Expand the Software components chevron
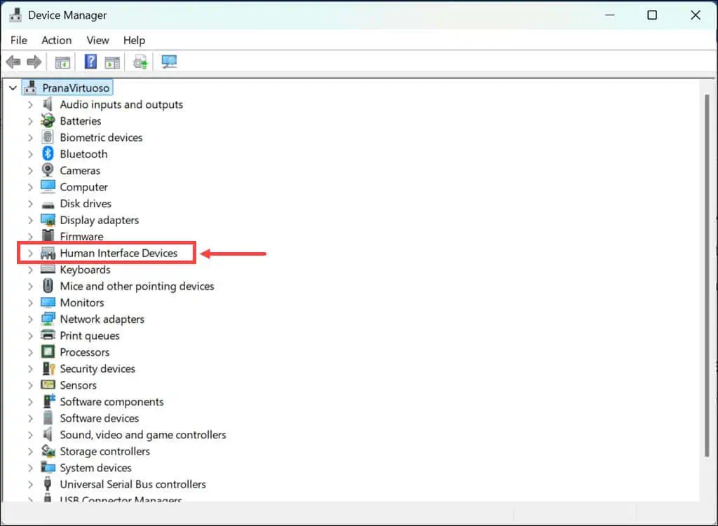The width and height of the screenshot is (718, 526). 30,402
